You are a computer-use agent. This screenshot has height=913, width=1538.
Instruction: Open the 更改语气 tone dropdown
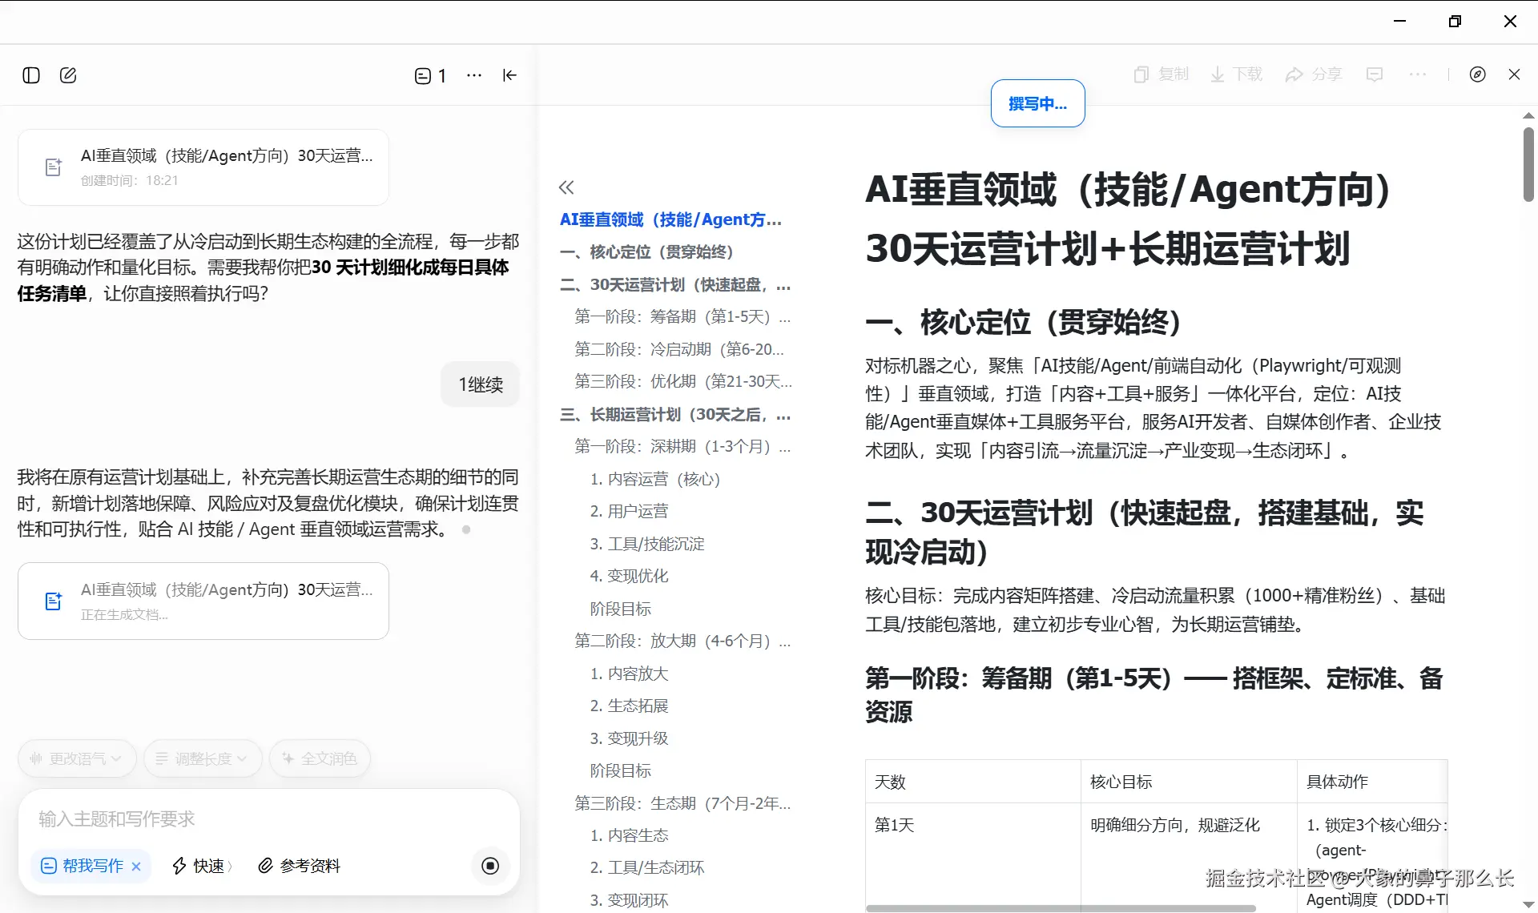point(76,758)
